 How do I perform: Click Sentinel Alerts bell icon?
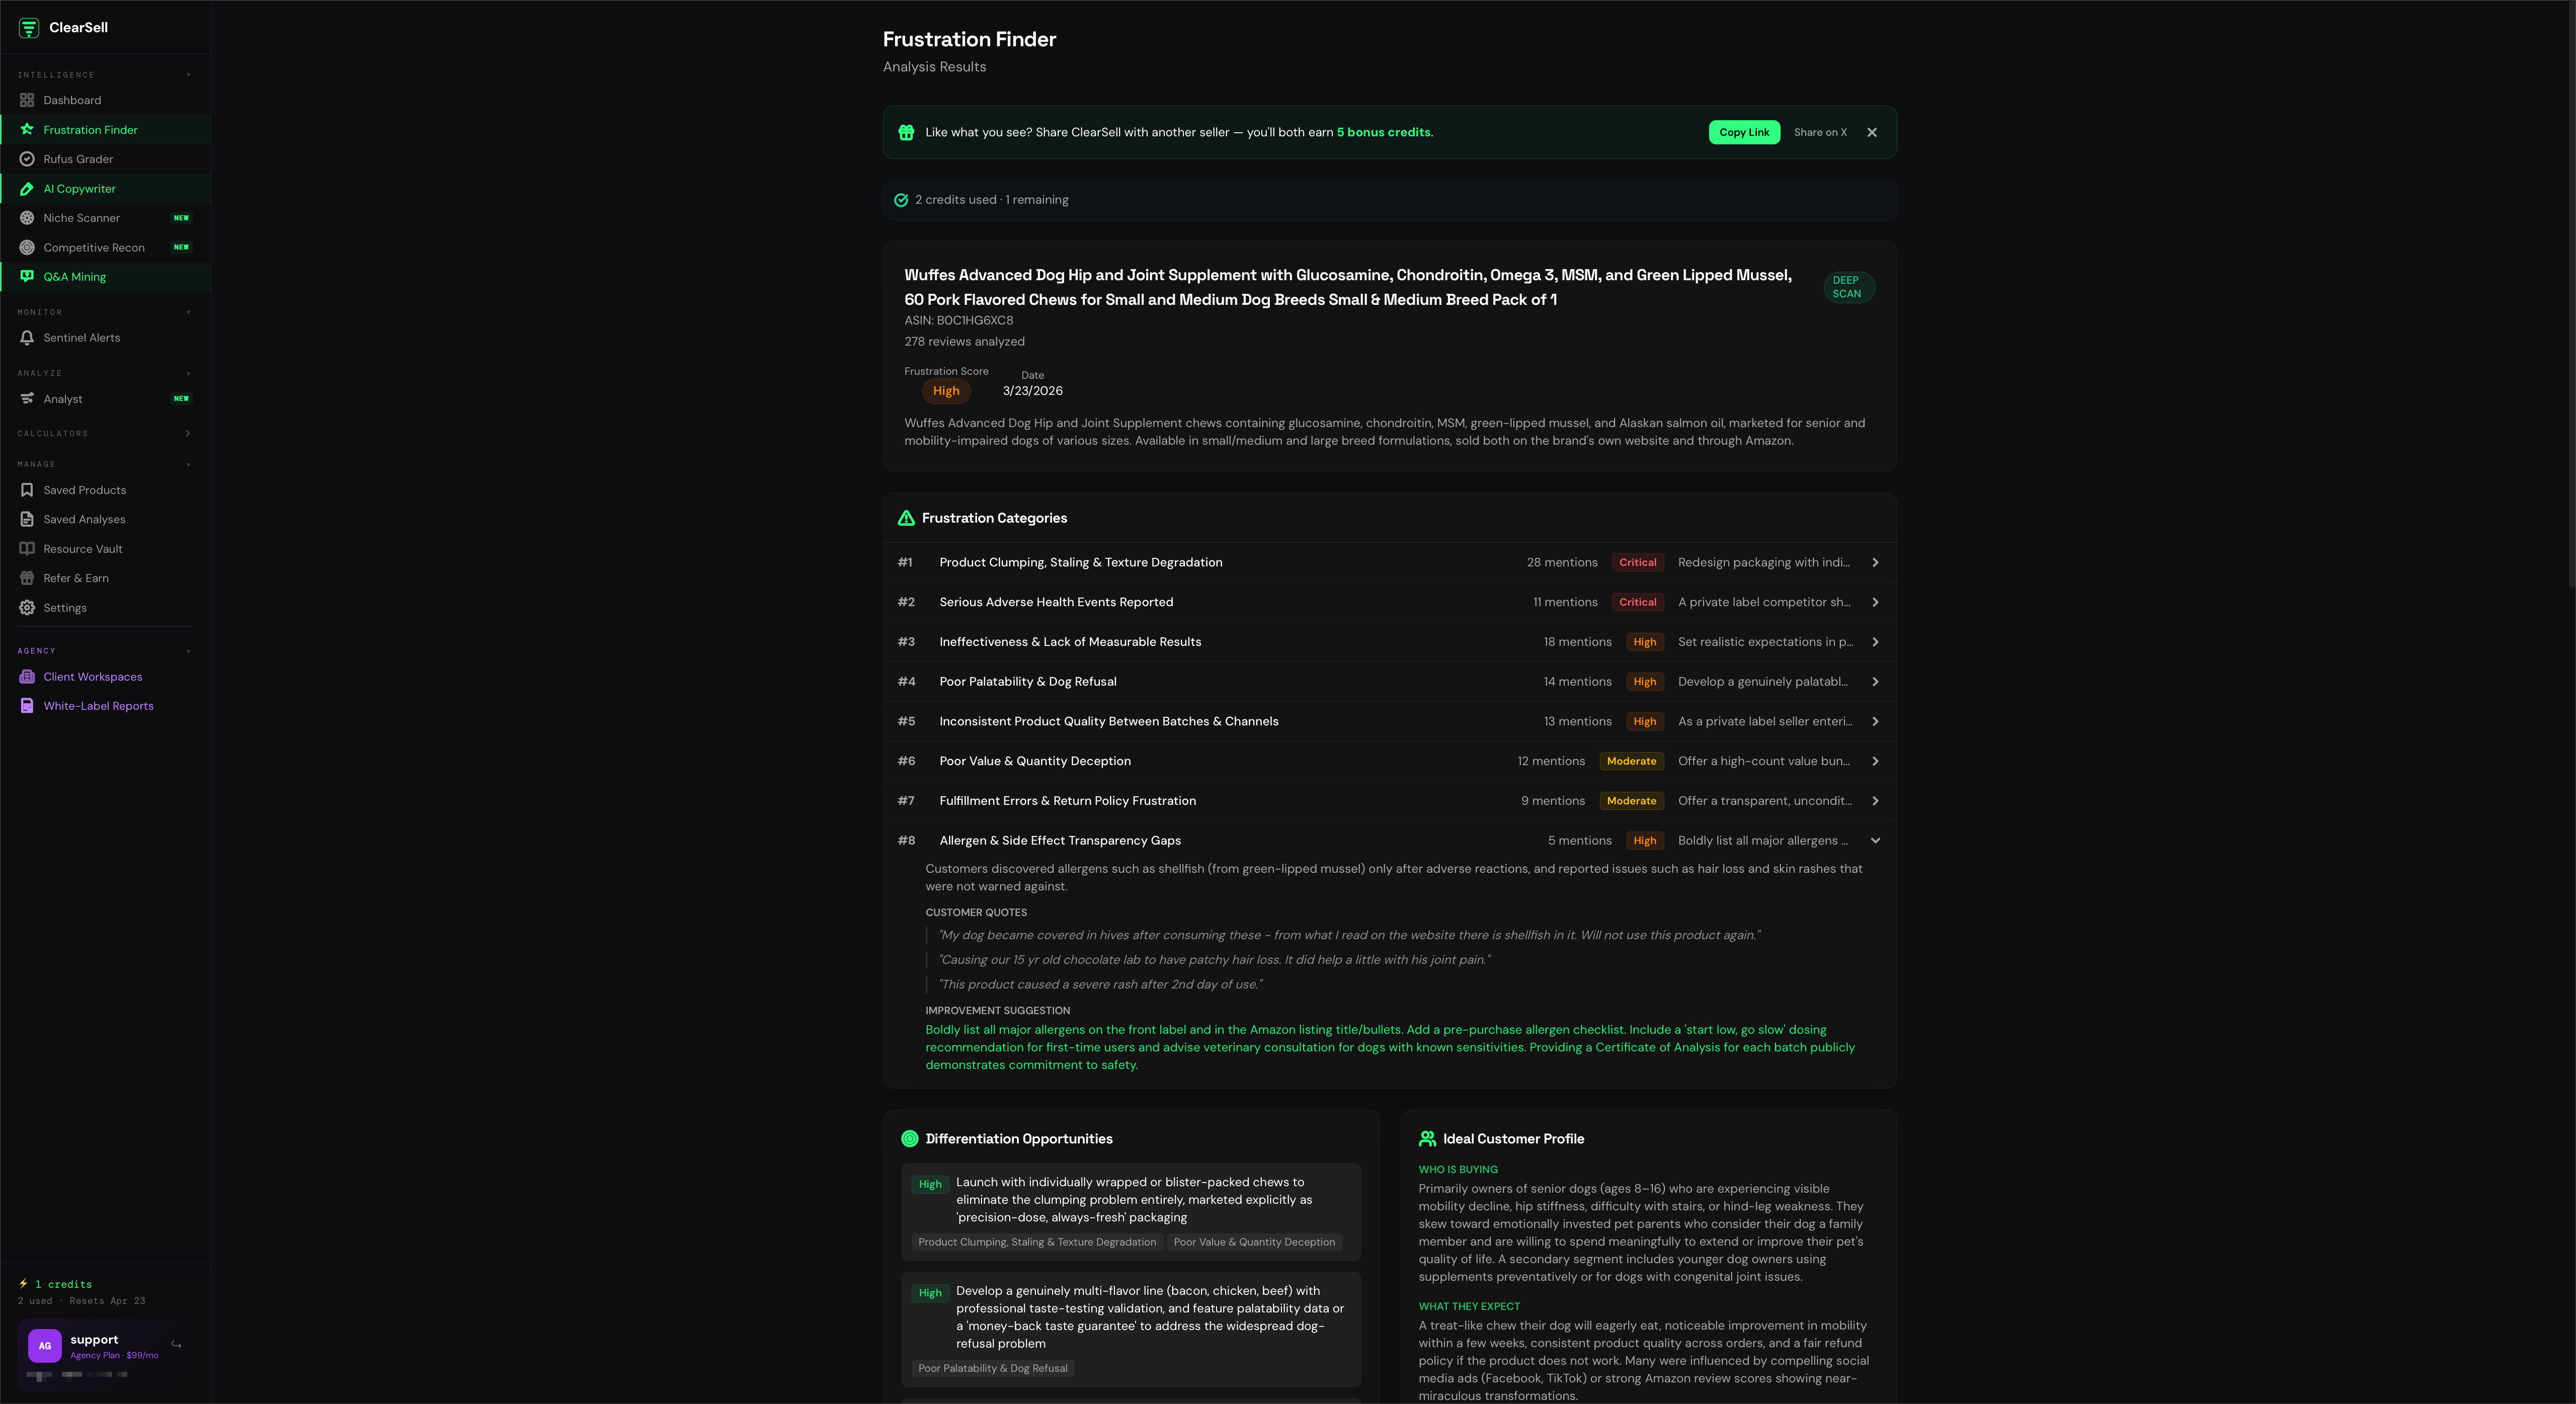click(27, 338)
